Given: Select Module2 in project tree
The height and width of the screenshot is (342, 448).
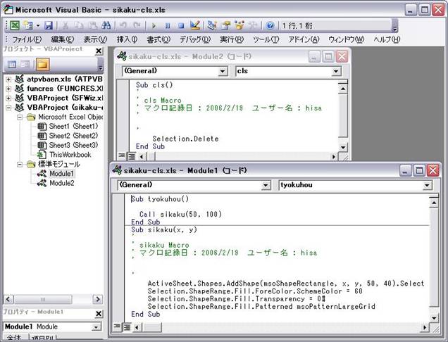Looking at the screenshot, I should click(62, 183).
